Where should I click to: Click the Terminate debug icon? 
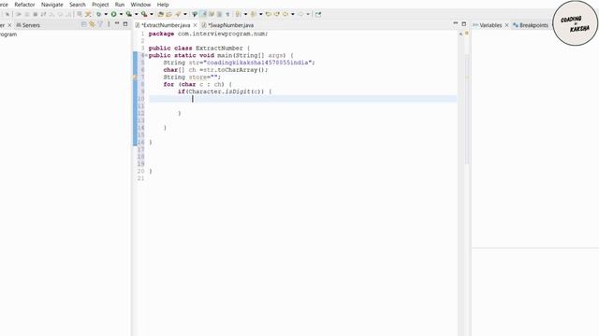pyautogui.click(x=36, y=14)
